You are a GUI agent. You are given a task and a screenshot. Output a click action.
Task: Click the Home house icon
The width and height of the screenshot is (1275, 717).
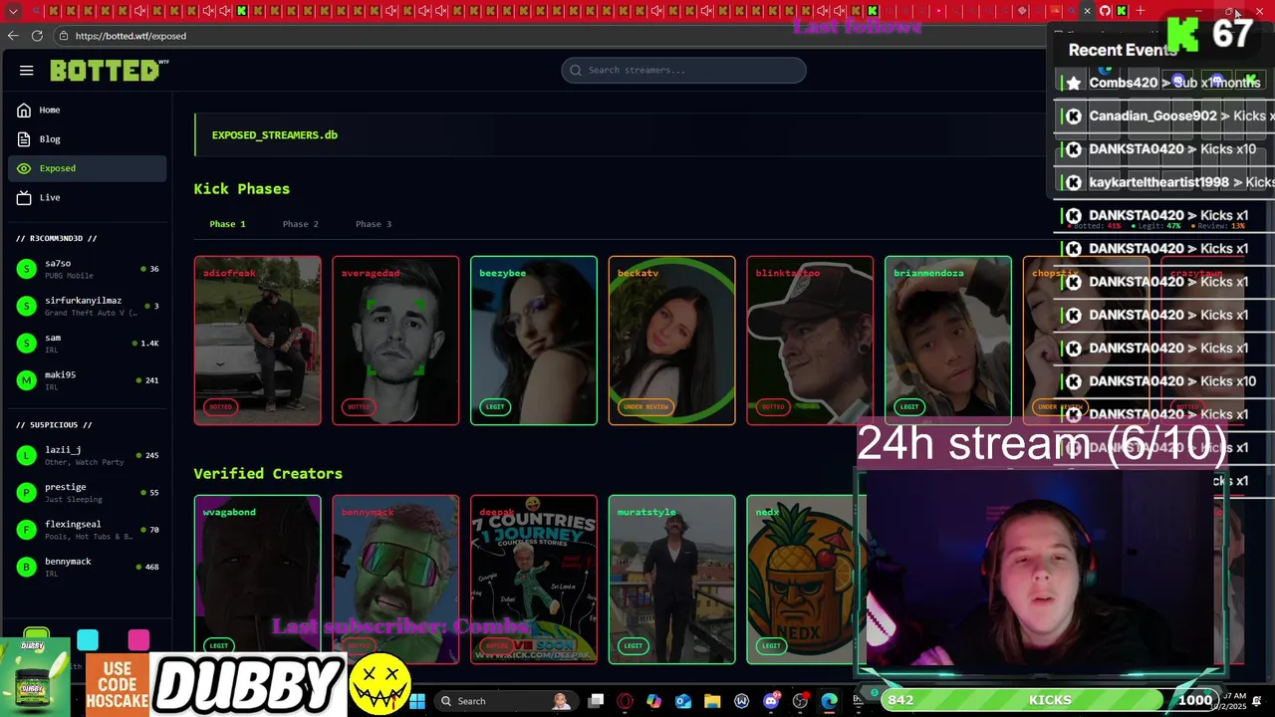(24, 110)
